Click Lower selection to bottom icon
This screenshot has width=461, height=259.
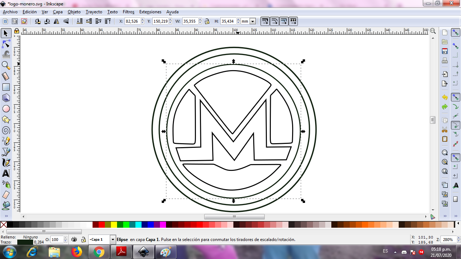pyautogui.click(x=80, y=21)
